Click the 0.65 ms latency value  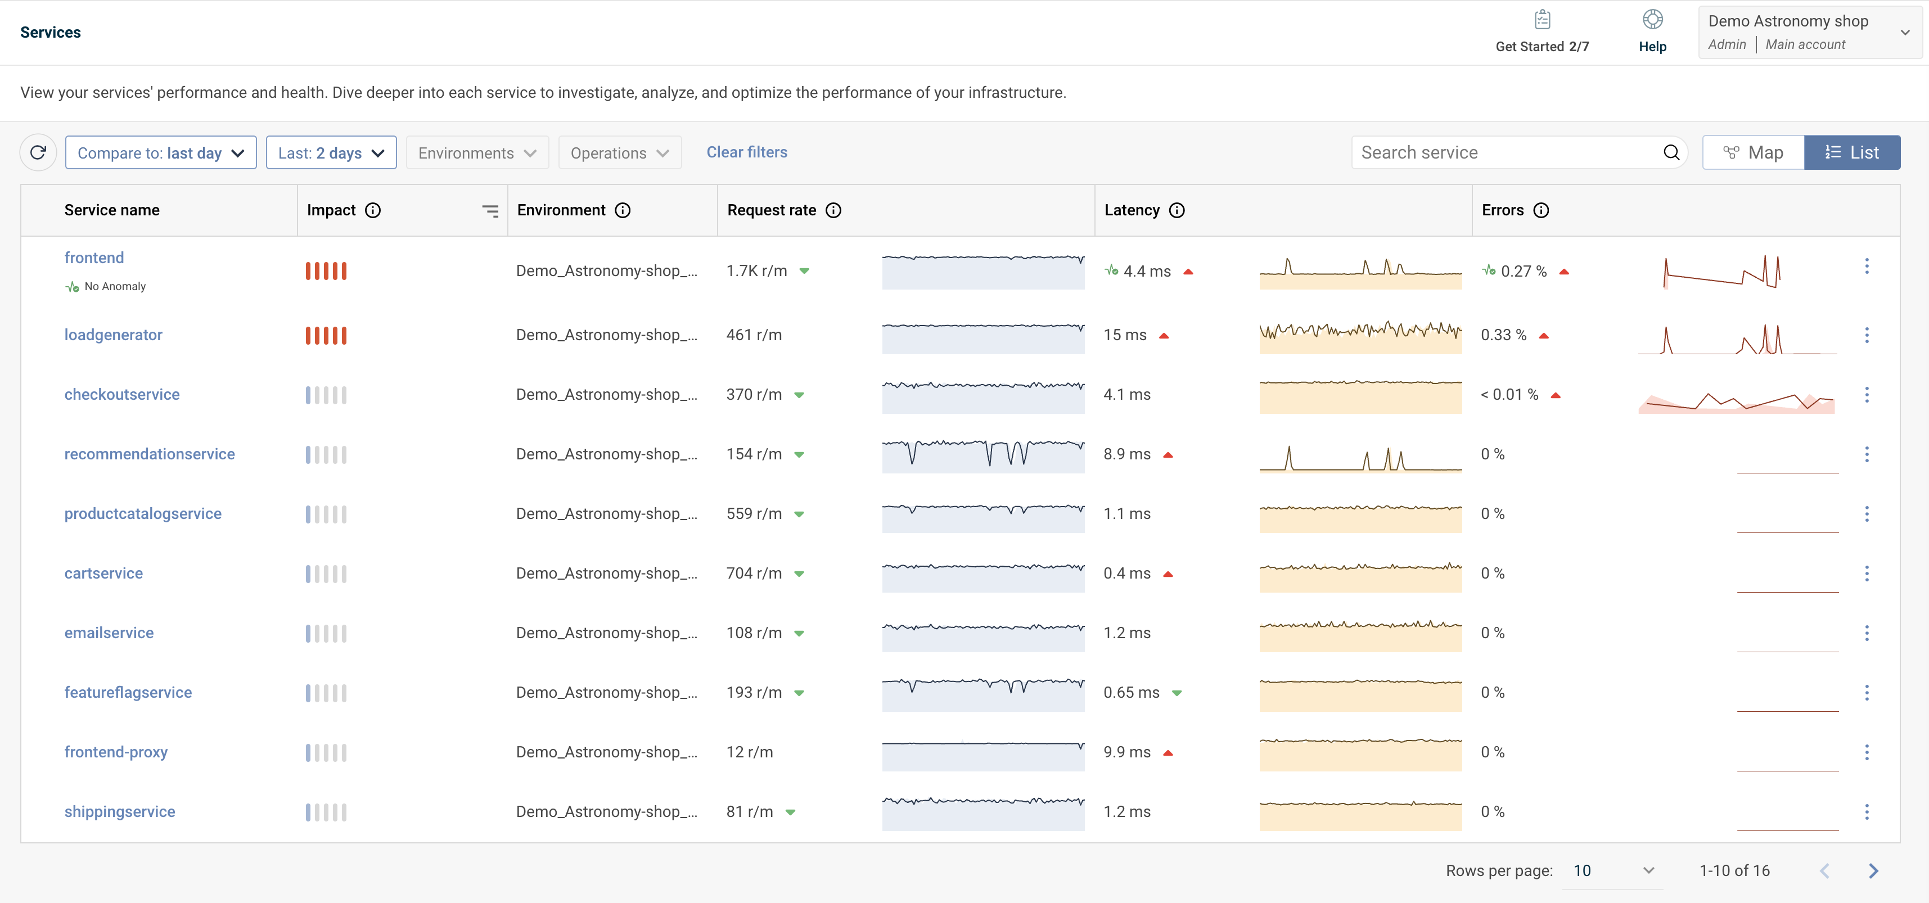pyautogui.click(x=1131, y=693)
